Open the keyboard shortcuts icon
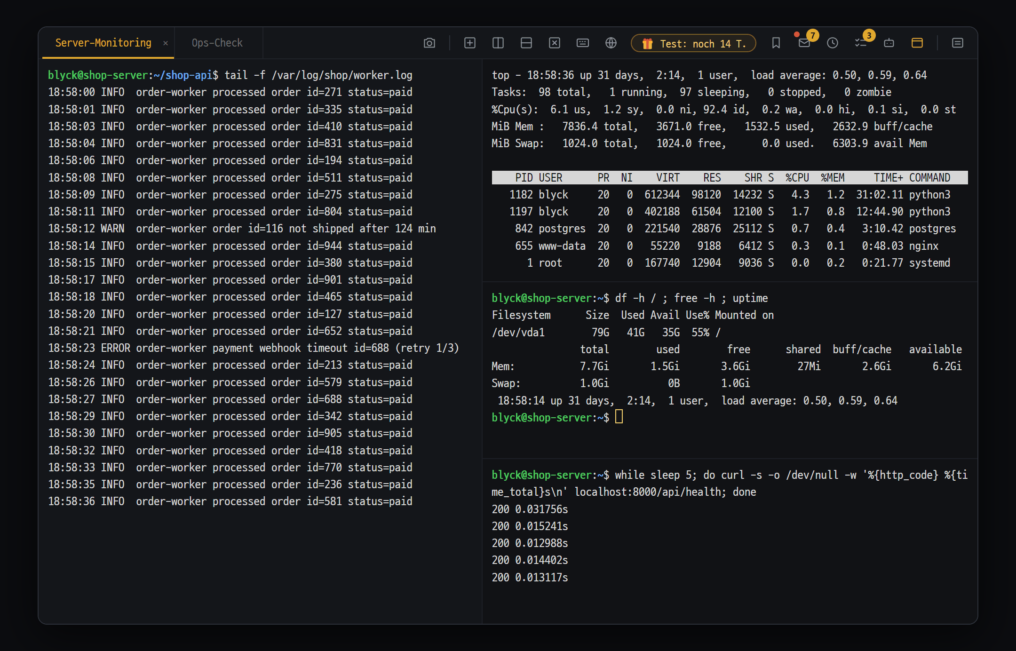Screen dimensions: 1016x651 coord(582,43)
